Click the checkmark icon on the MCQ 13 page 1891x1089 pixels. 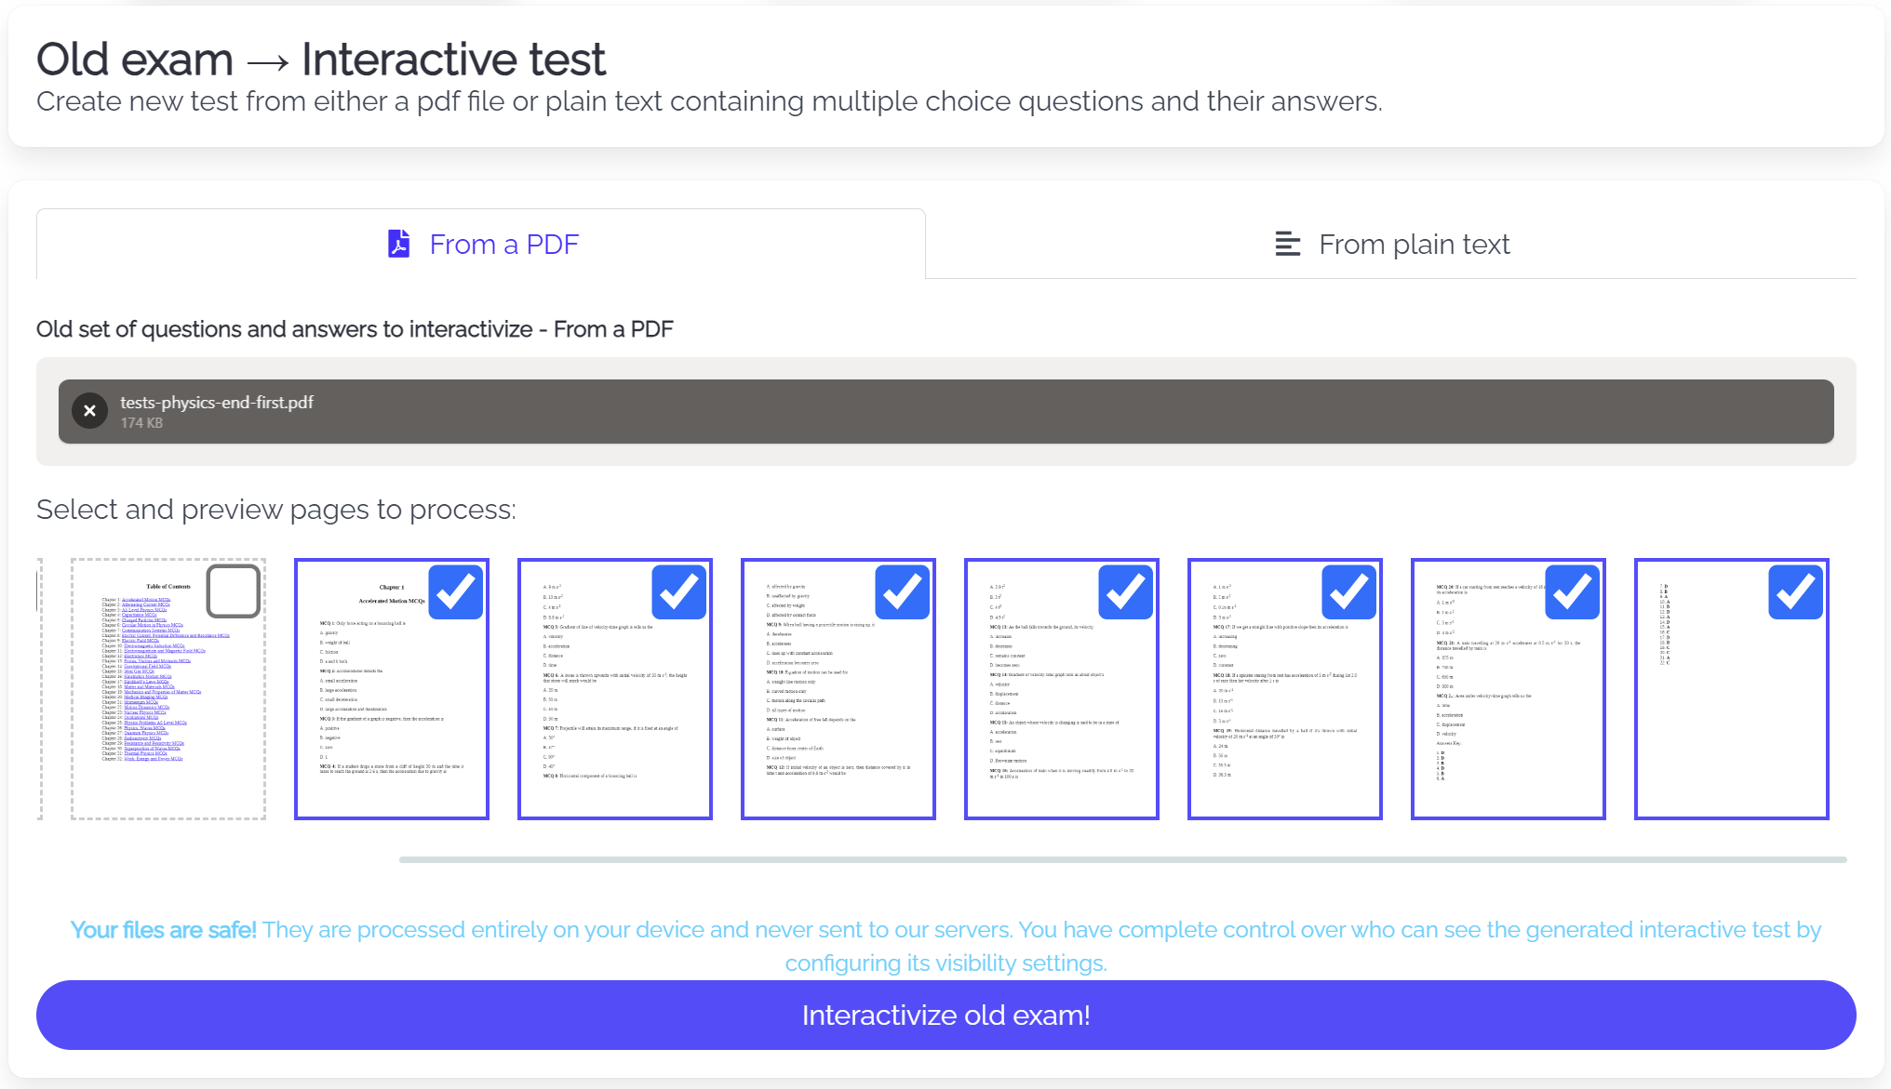[1126, 591]
